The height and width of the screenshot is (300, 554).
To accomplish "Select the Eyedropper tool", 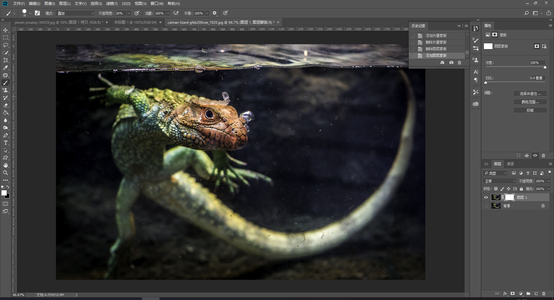I will (5, 68).
